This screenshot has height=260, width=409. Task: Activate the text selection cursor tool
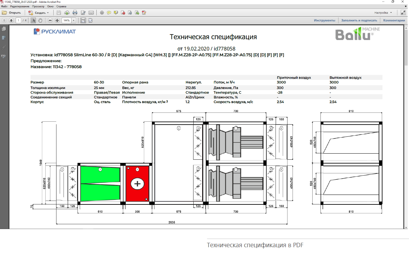click(x=33, y=20)
